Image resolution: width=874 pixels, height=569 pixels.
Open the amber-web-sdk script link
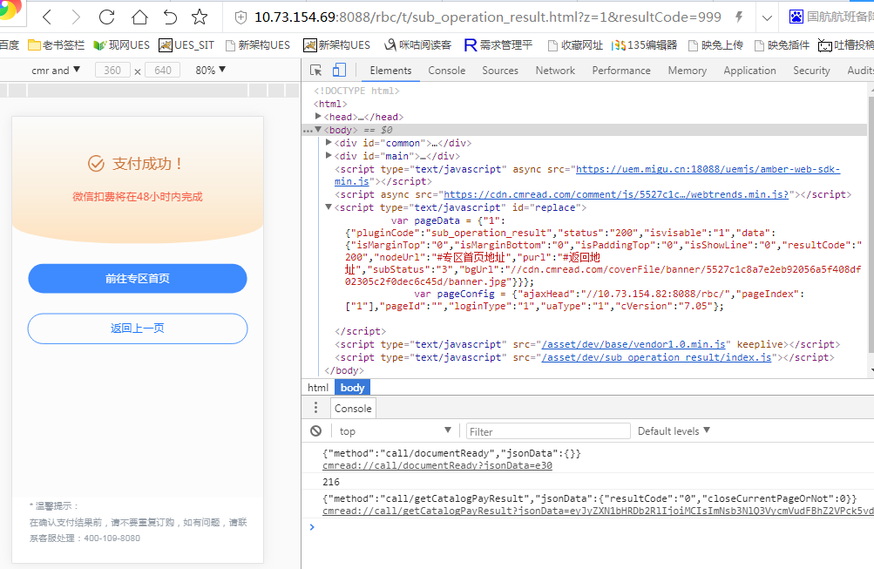[708, 169]
